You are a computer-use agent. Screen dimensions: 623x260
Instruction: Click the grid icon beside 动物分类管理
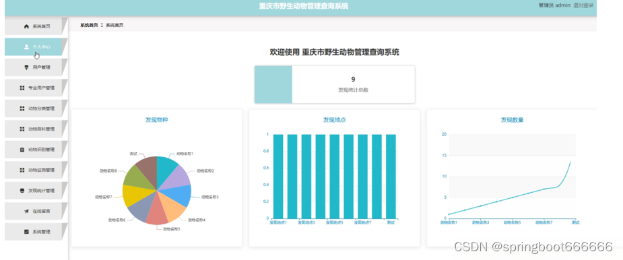coord(22,108)
